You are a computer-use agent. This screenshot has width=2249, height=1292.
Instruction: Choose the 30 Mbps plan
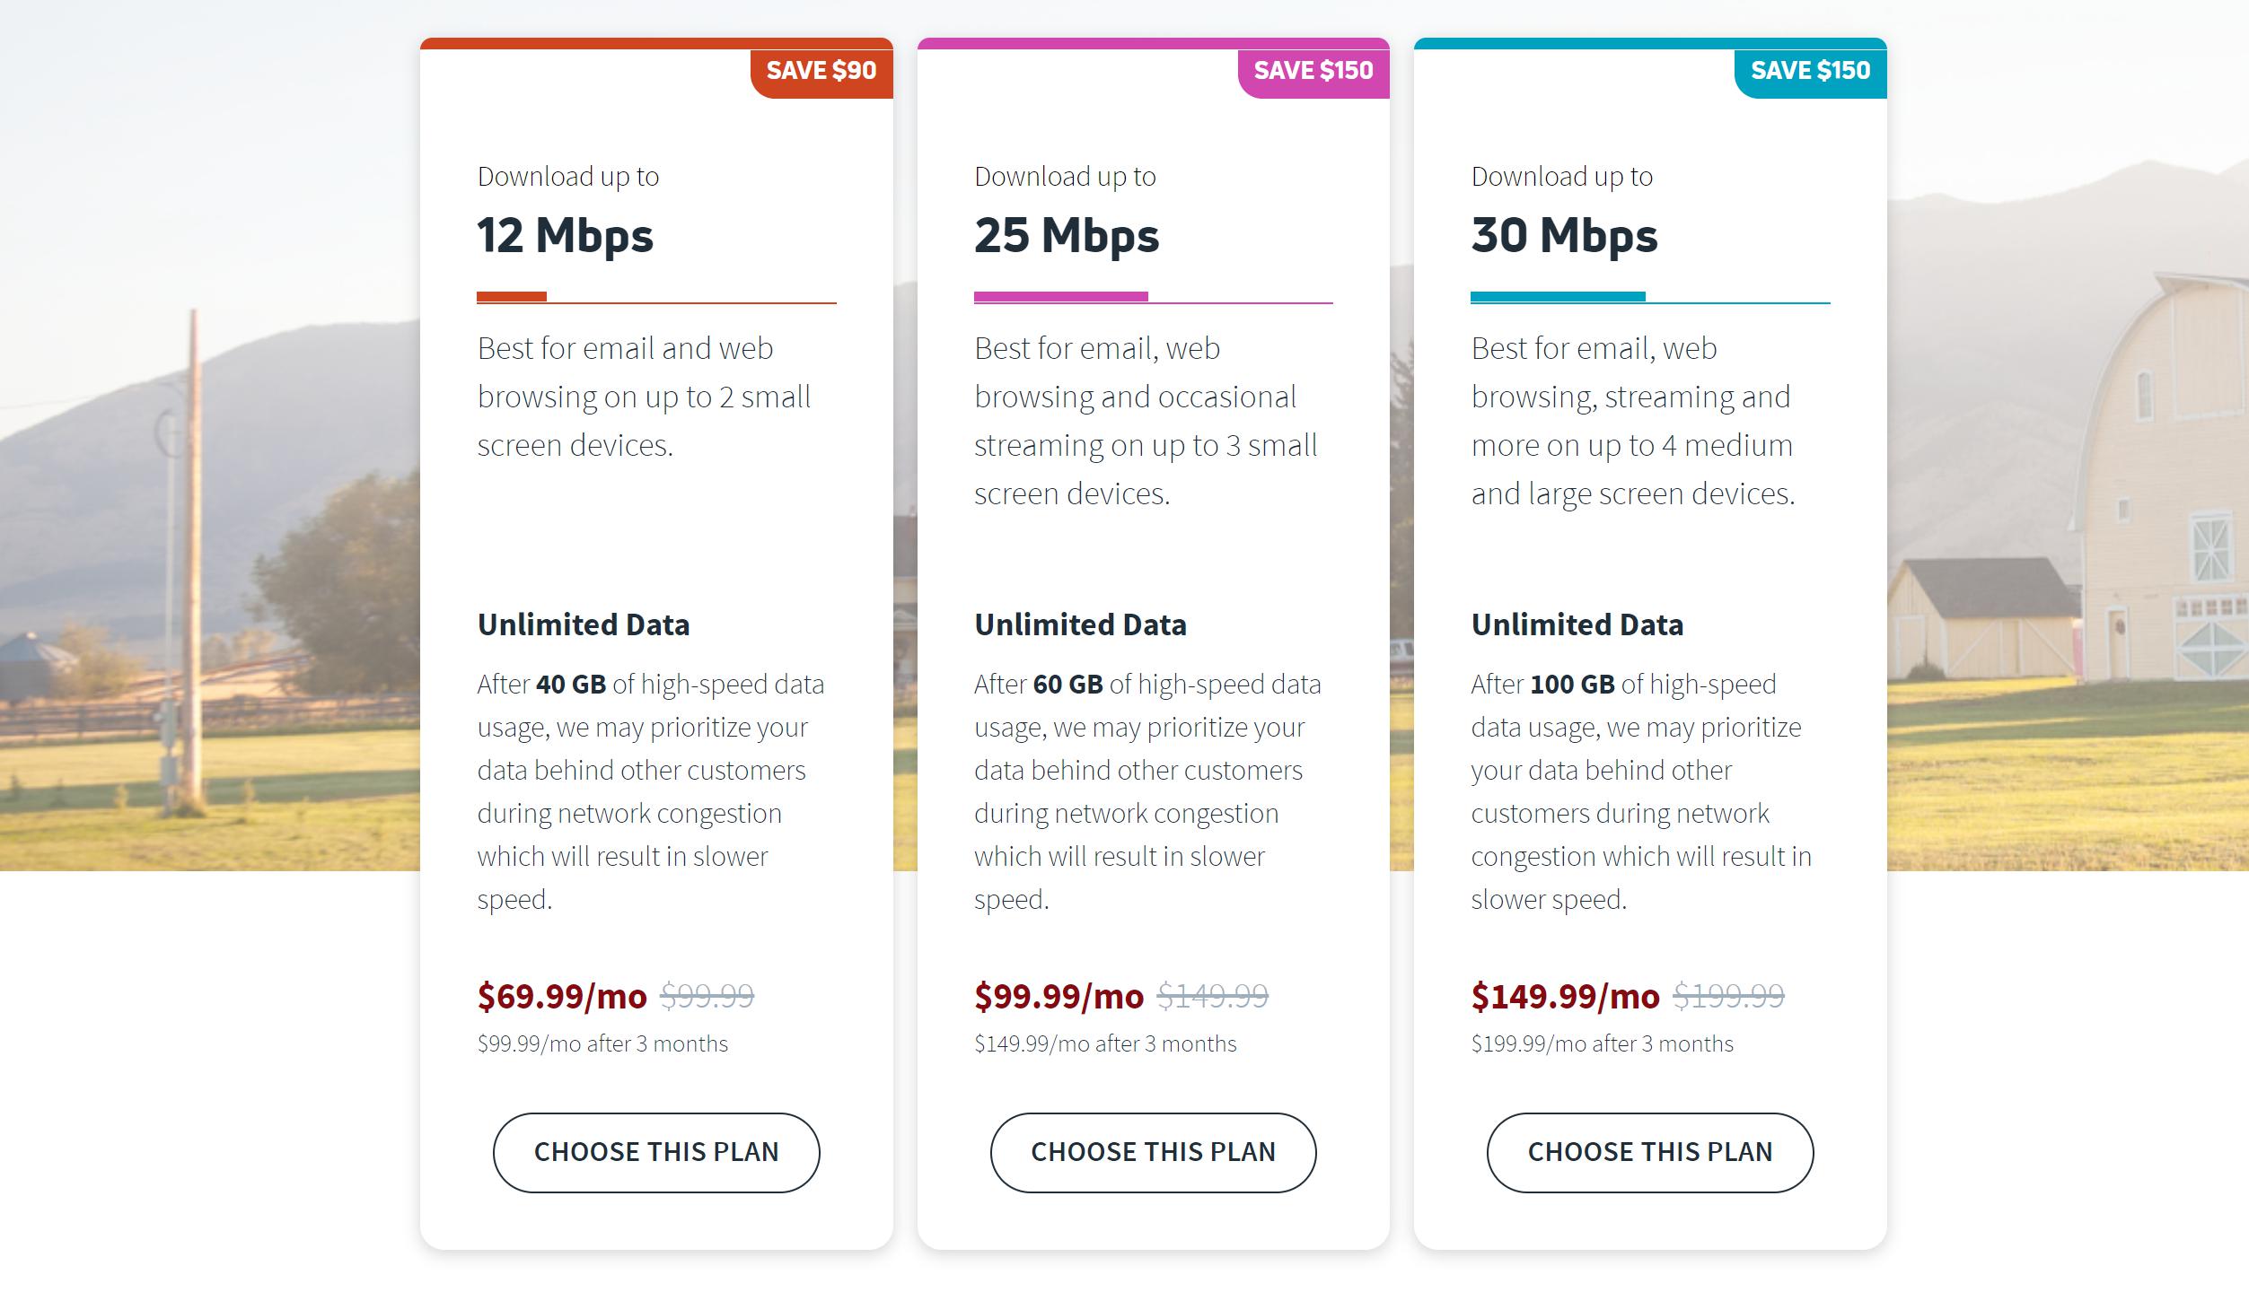coord(1650,1152)
